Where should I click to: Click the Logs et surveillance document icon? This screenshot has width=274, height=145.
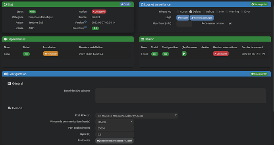pos(142,4)
